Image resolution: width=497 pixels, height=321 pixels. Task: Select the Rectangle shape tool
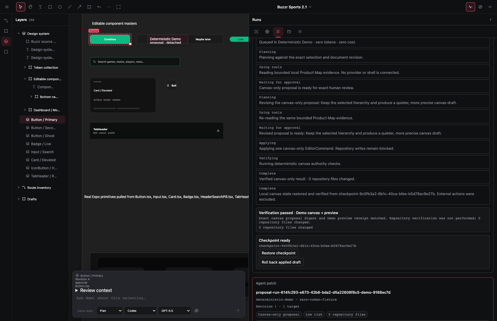coord(50,7)
